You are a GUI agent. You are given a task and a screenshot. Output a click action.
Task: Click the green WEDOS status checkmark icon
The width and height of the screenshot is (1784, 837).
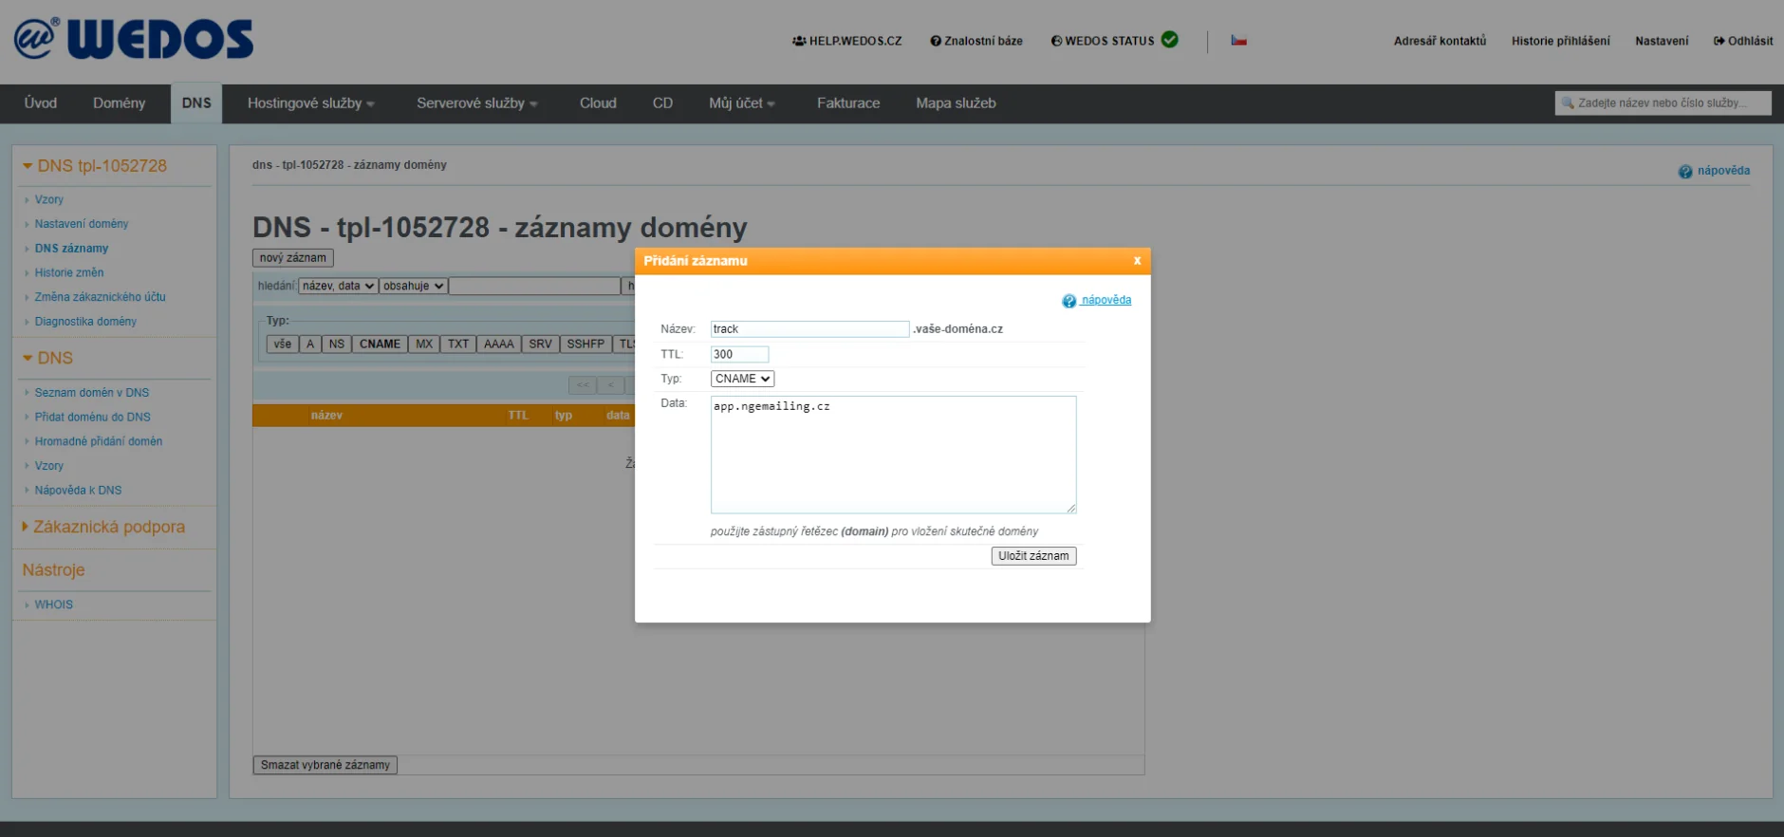[x=1170, y=40]
